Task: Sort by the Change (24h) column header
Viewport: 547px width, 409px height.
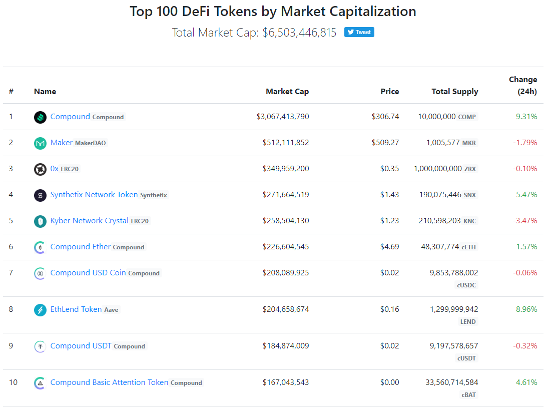Action: tap(522, 86)
